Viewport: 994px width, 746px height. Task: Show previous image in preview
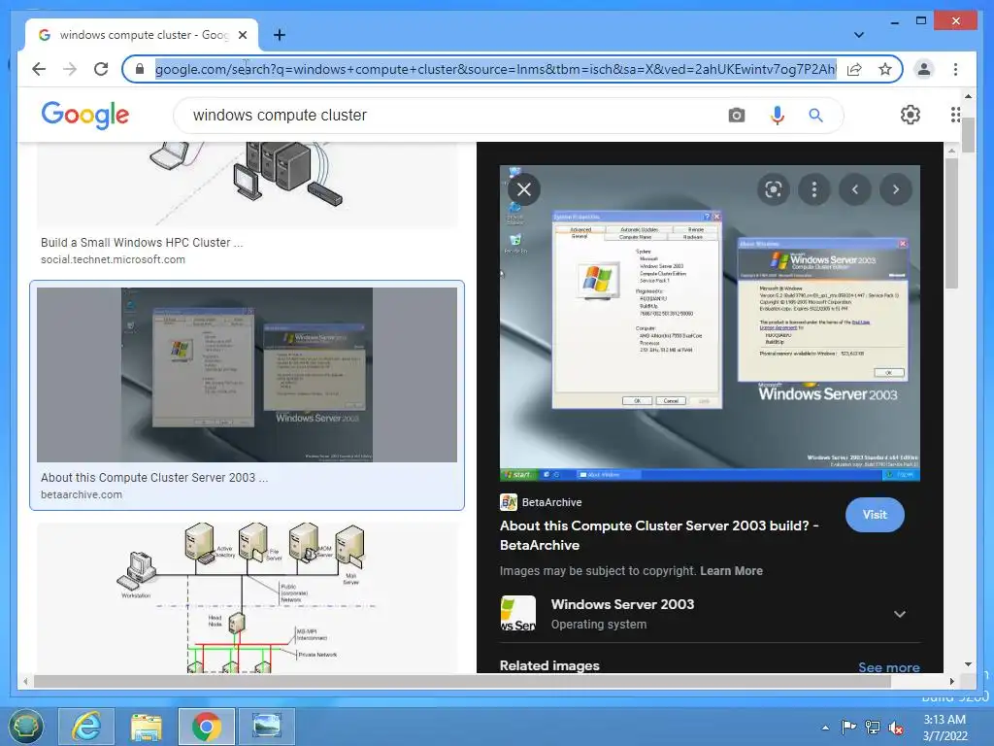click(854, 189)
